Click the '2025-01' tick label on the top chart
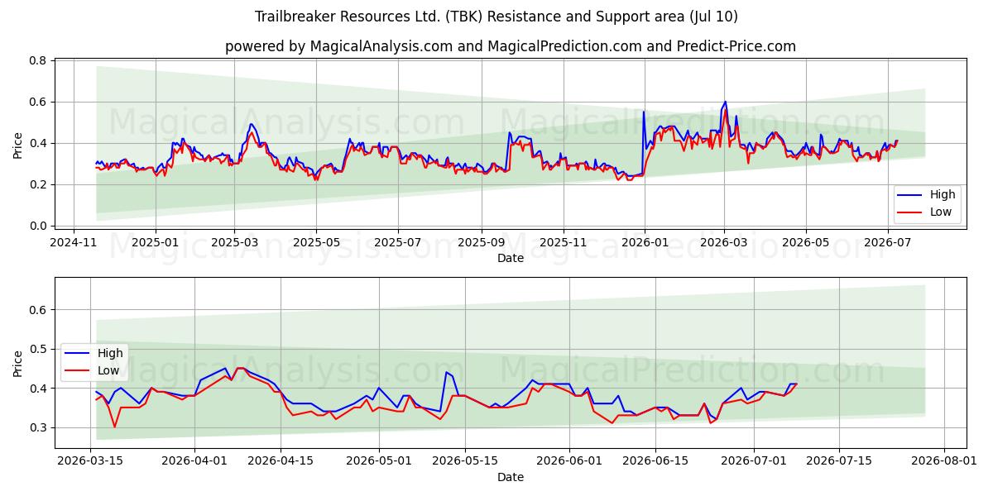 [156, 242]
